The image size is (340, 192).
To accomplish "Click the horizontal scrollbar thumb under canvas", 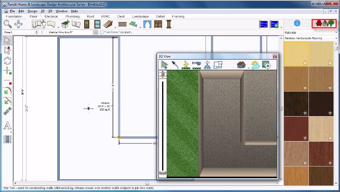I will (147, 183).
